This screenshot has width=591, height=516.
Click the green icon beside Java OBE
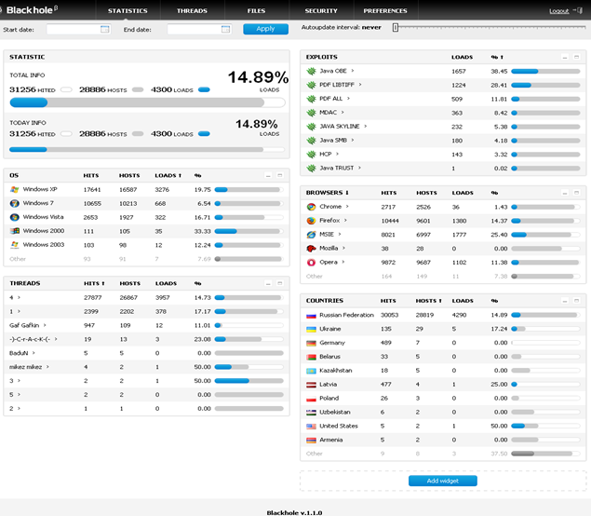coord(311,71)
